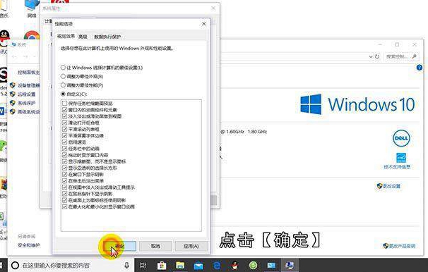
Task: Toggle 滑动打开组合框 checkbox
Action: coord(65,123)
